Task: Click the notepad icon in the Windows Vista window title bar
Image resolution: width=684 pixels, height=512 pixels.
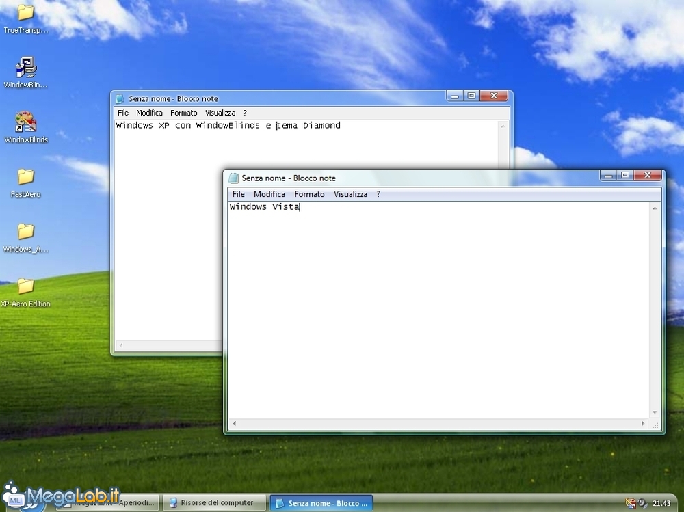Action: 234,178
